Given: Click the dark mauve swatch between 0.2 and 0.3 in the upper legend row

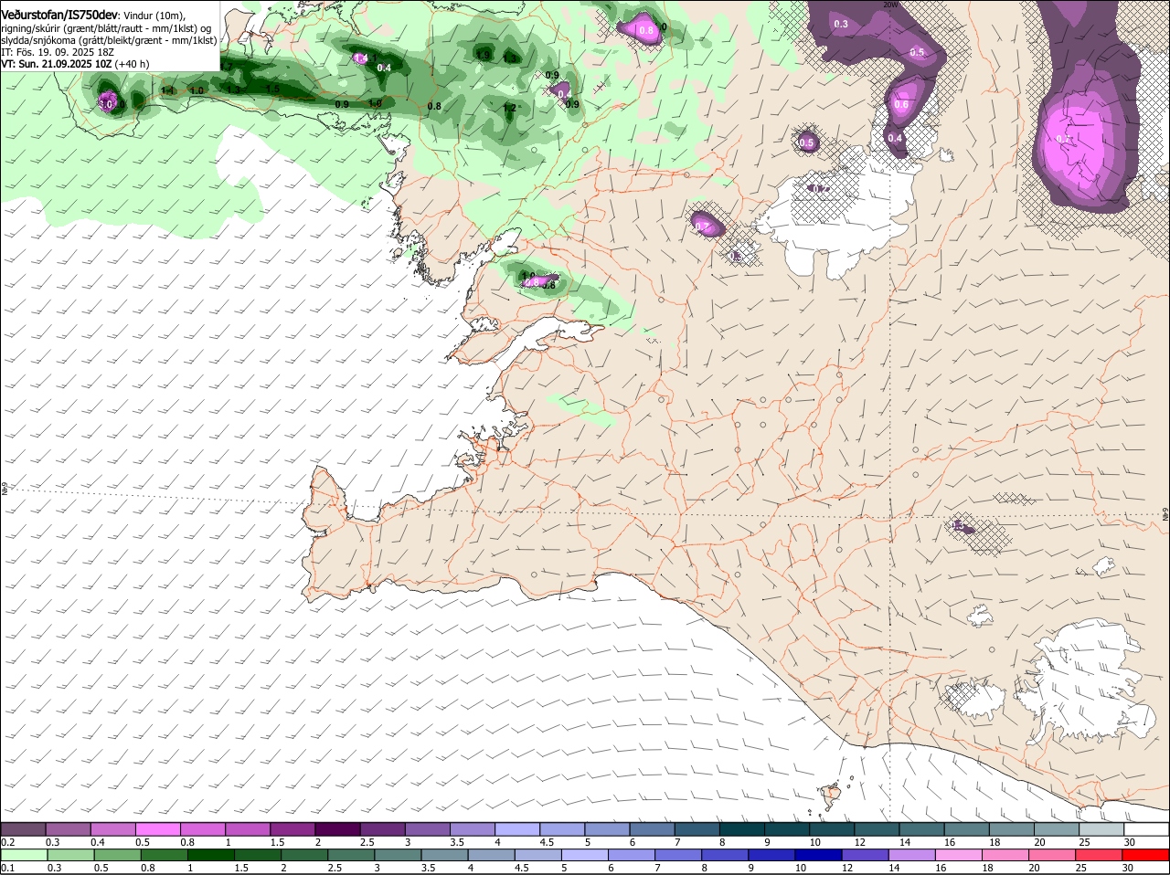Looking at the screenshot, I should 23,828.
